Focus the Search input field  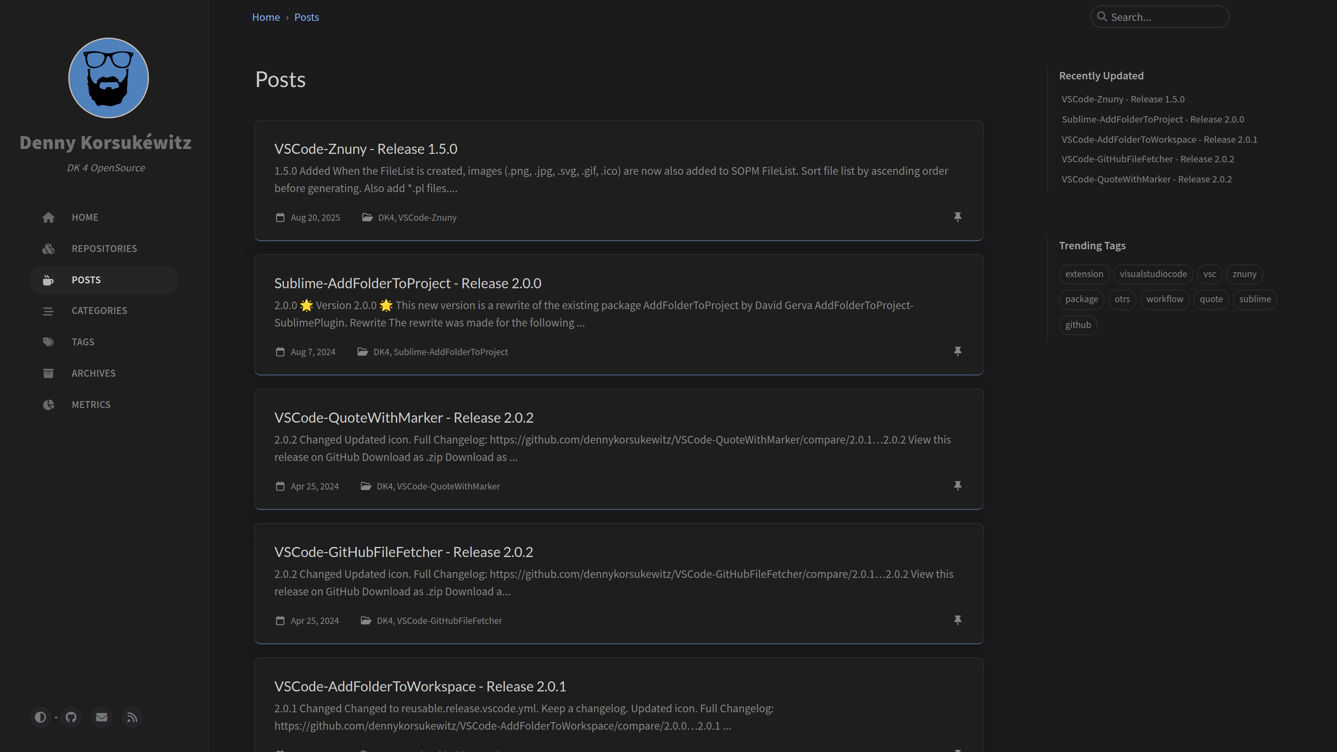click(x=1160, y=17)
